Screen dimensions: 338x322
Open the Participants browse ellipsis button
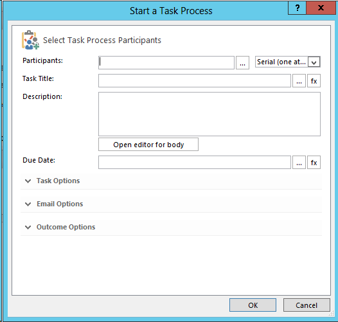tap(242, 63)
